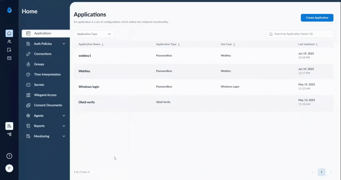Click the "1 to 4 from 4" text
341x180 pixels.
[x=82, y=172]
